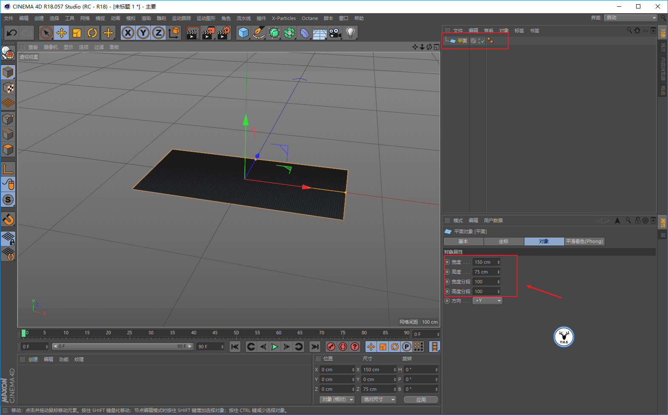Step to the next frame
Image resolution: width=668 pixels, height=415 pixels.
287,347
